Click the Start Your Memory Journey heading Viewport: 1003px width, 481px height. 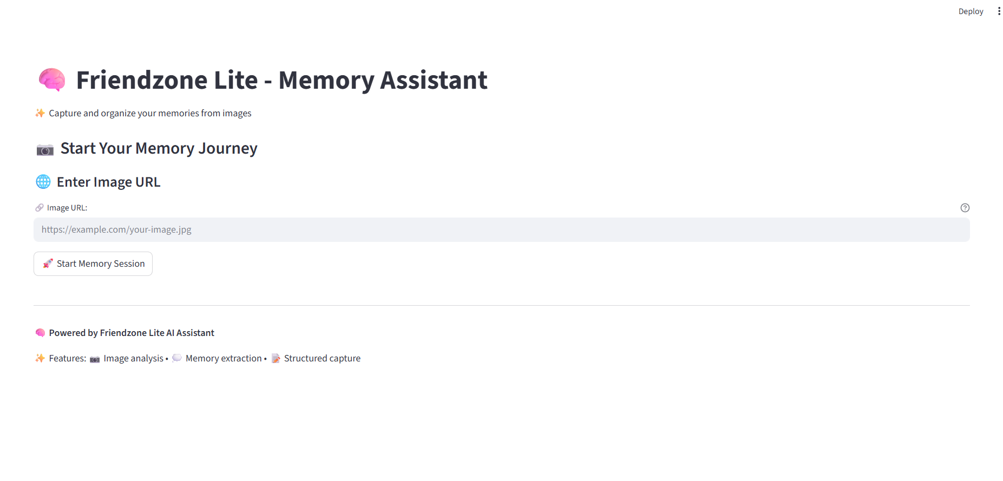[159, 148]
